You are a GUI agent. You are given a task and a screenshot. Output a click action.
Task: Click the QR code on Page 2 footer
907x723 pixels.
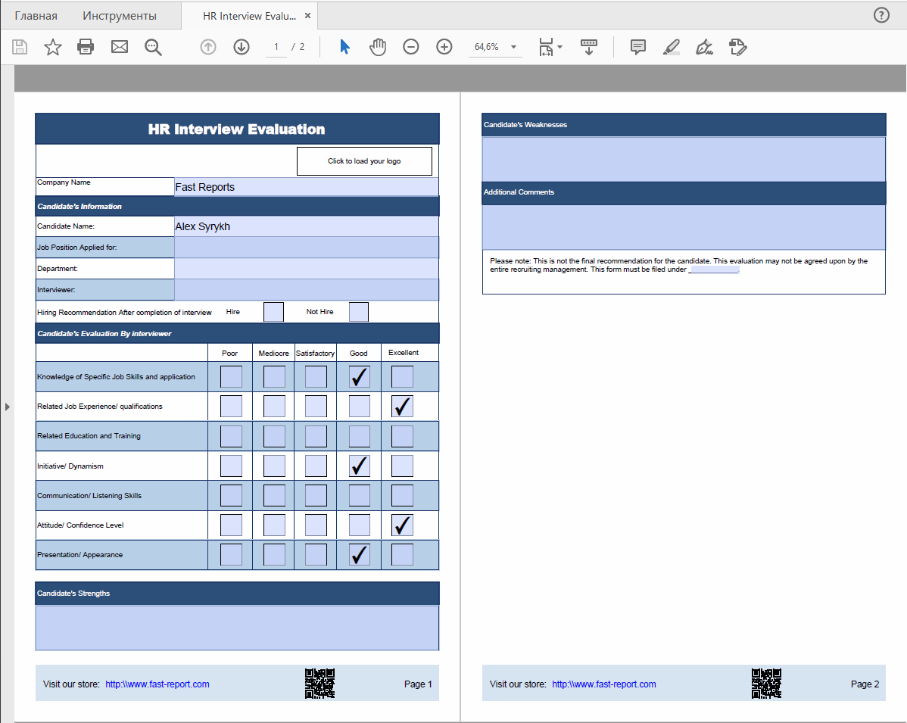tap(766, 683)
